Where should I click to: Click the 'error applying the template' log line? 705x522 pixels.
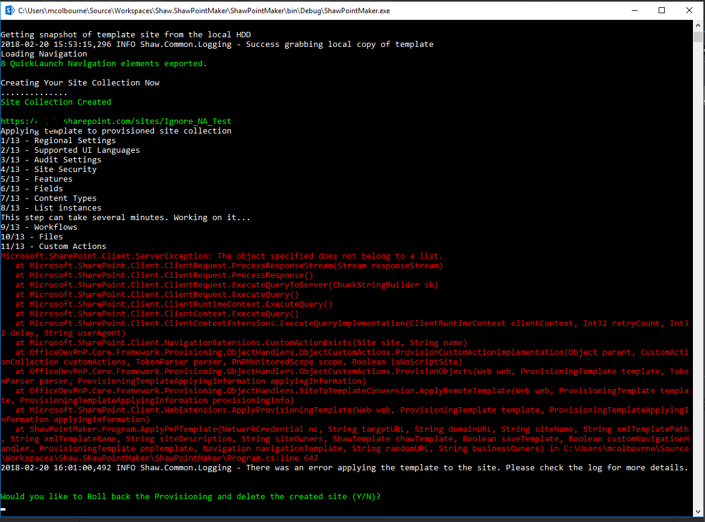(345, 468)
